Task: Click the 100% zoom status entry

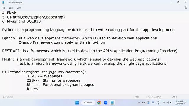Action: (137, 97)
